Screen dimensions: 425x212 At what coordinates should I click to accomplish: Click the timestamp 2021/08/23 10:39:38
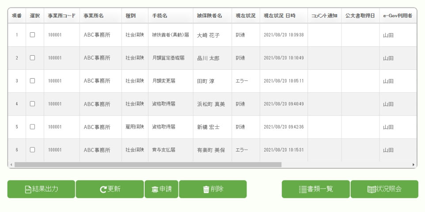point(284,35)
